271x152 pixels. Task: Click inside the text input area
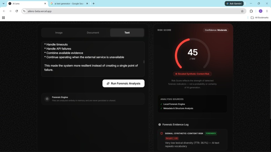pyautogui.click(x=93, y=59)
